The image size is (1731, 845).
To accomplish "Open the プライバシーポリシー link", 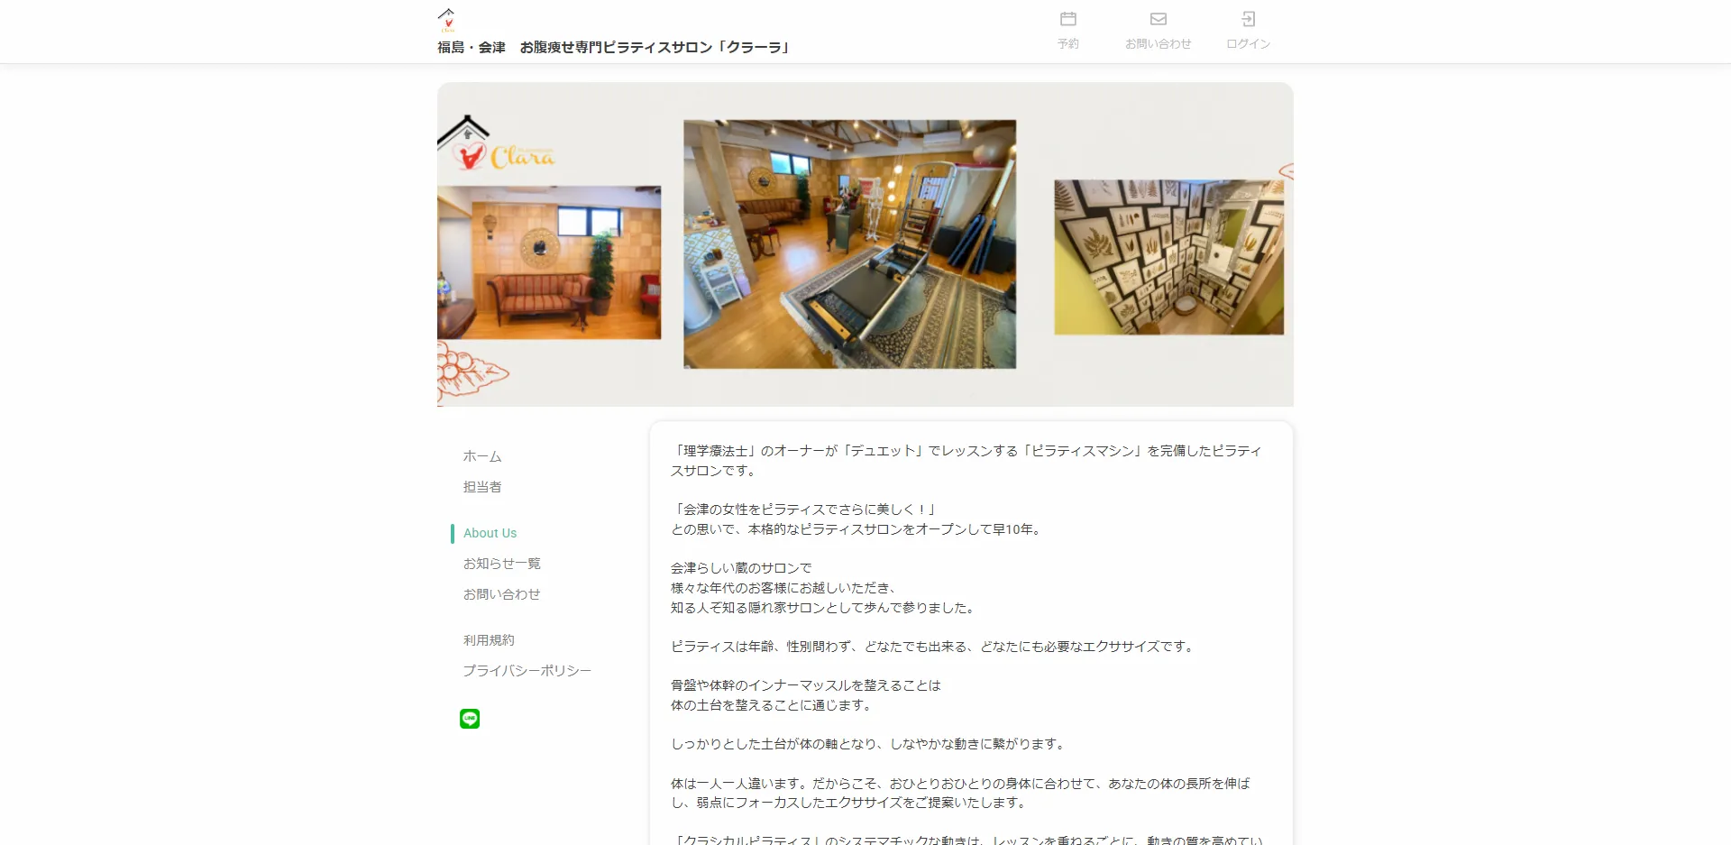I will tap(527, 671).
